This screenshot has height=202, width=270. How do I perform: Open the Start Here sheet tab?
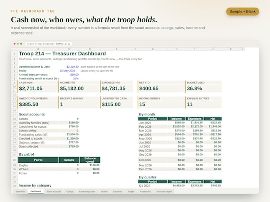coord(20,192)
